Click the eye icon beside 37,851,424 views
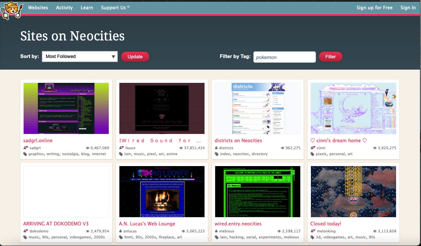Image resolution: width=421 pixels, height=246 pixels. click(181, 148)
